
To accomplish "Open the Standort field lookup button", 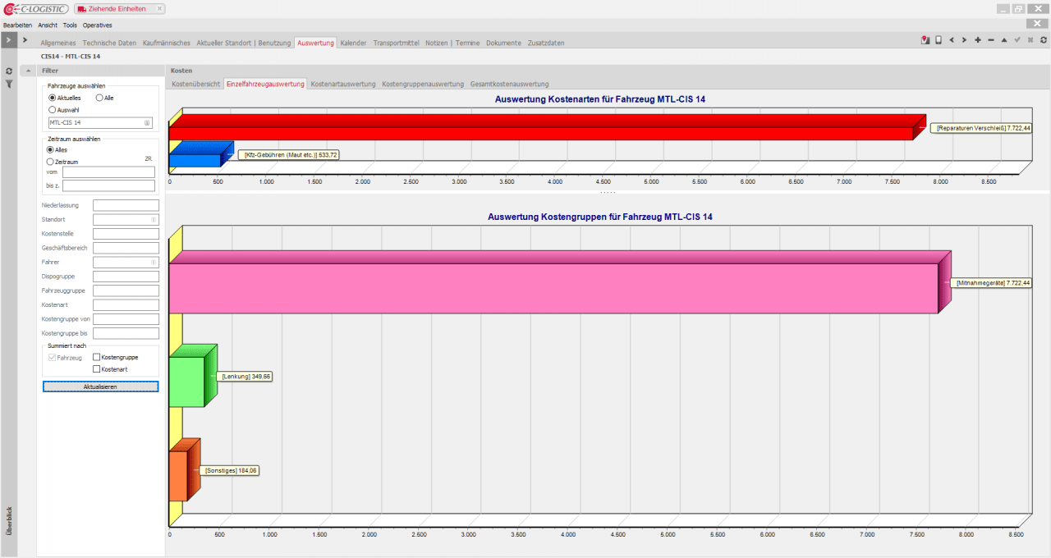I will pos(154,220).
